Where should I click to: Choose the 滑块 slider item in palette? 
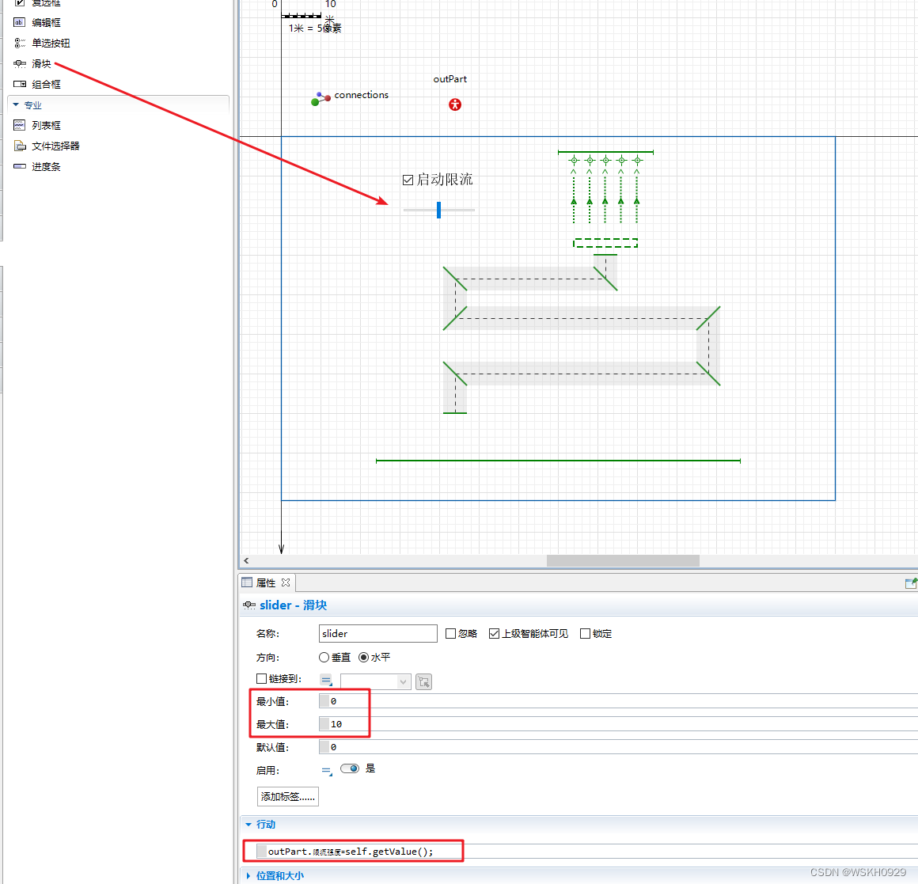tap(32, 63)
